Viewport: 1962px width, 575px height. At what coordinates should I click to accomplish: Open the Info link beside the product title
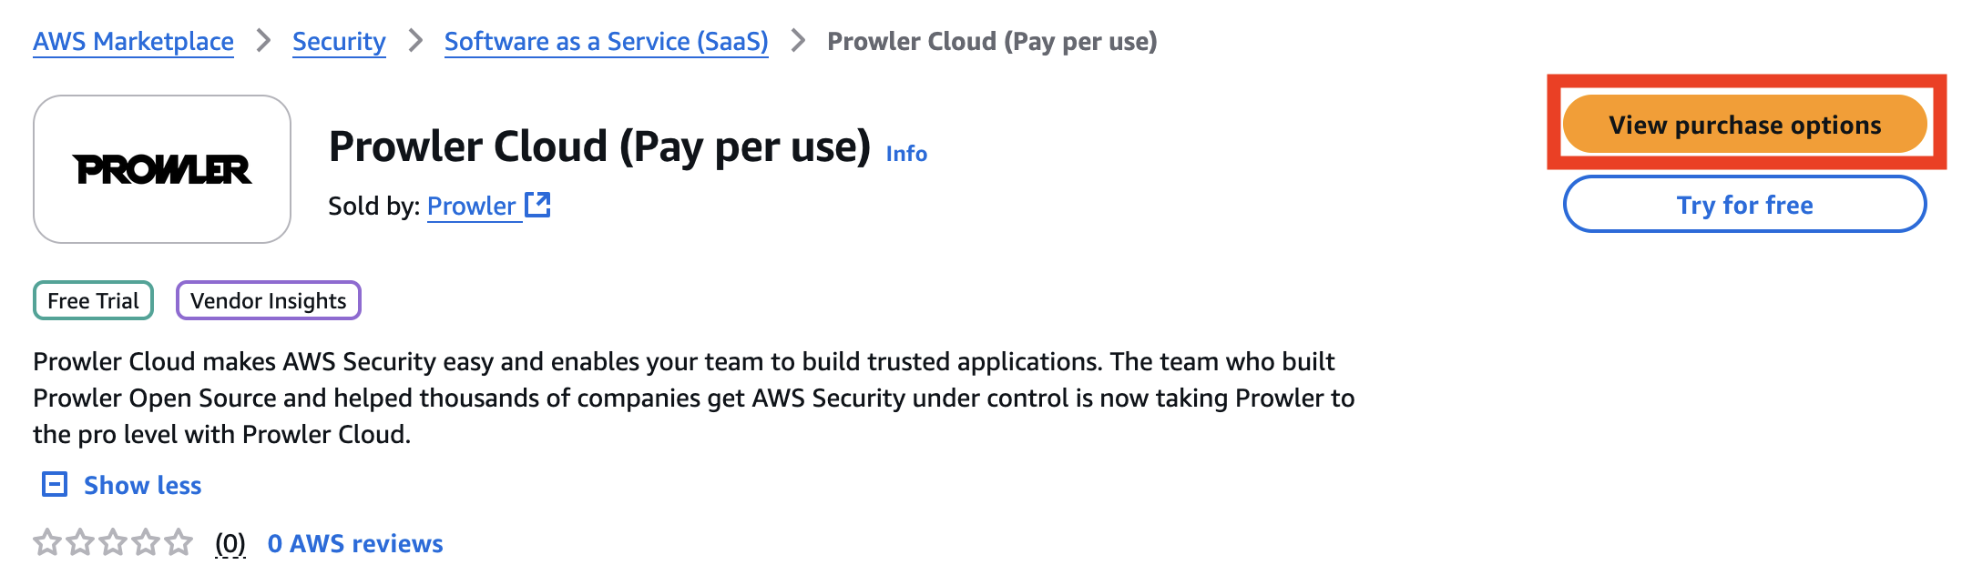point(906,153)
